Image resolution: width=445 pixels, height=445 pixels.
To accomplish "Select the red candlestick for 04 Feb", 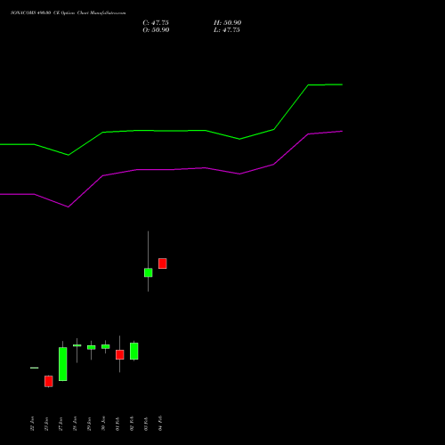I will pyautogui.click(x=163, y=263).
